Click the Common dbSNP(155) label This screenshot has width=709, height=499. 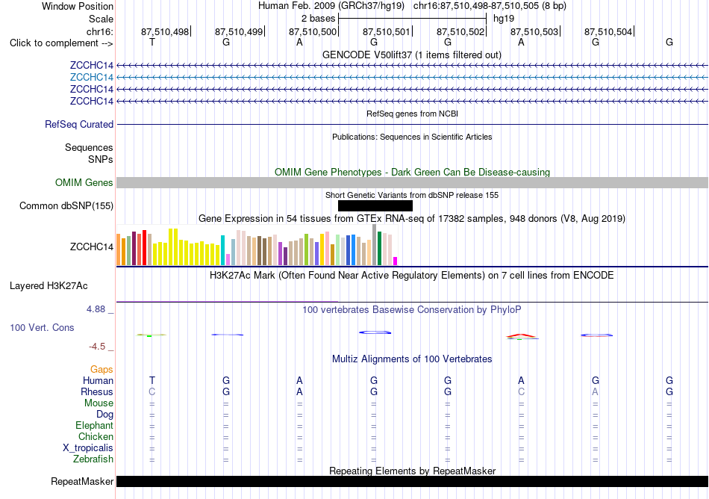tap(66, 206)
